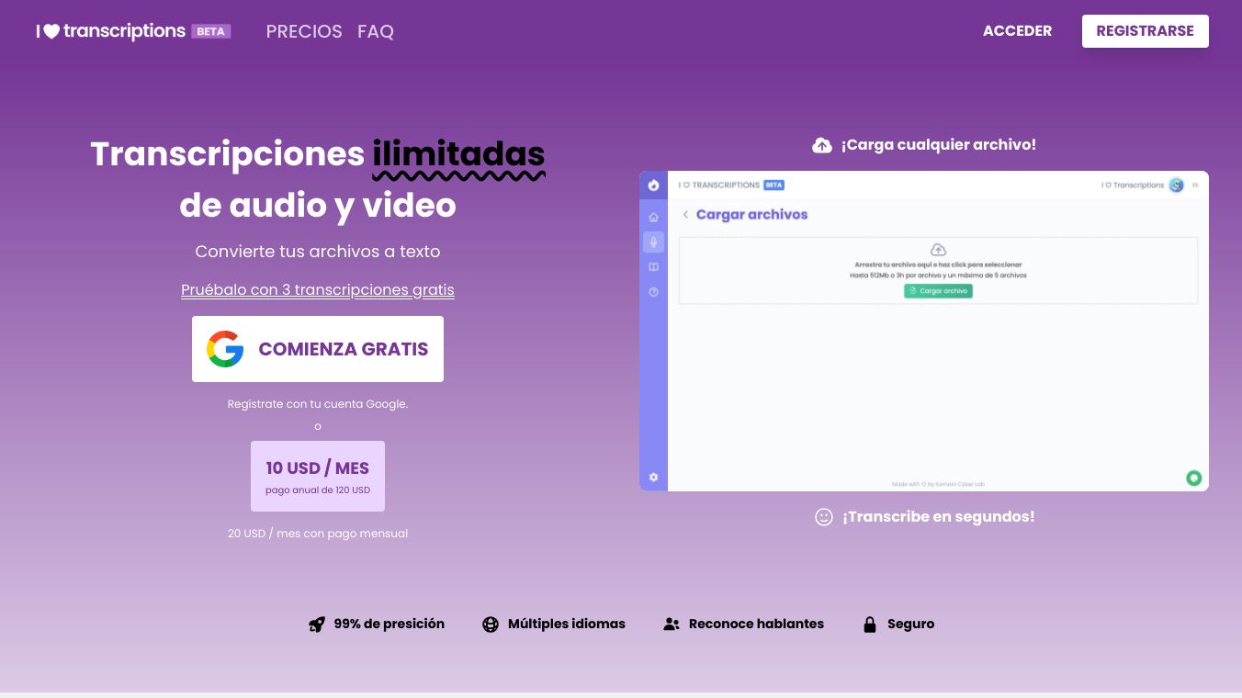Click the Pruébalo con 3 transcripciones gratis link

point(318,290)
